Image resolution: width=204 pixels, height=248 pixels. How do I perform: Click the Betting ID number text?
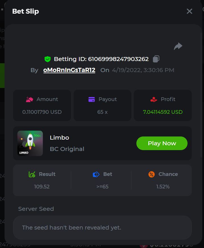tap(118, 59)
